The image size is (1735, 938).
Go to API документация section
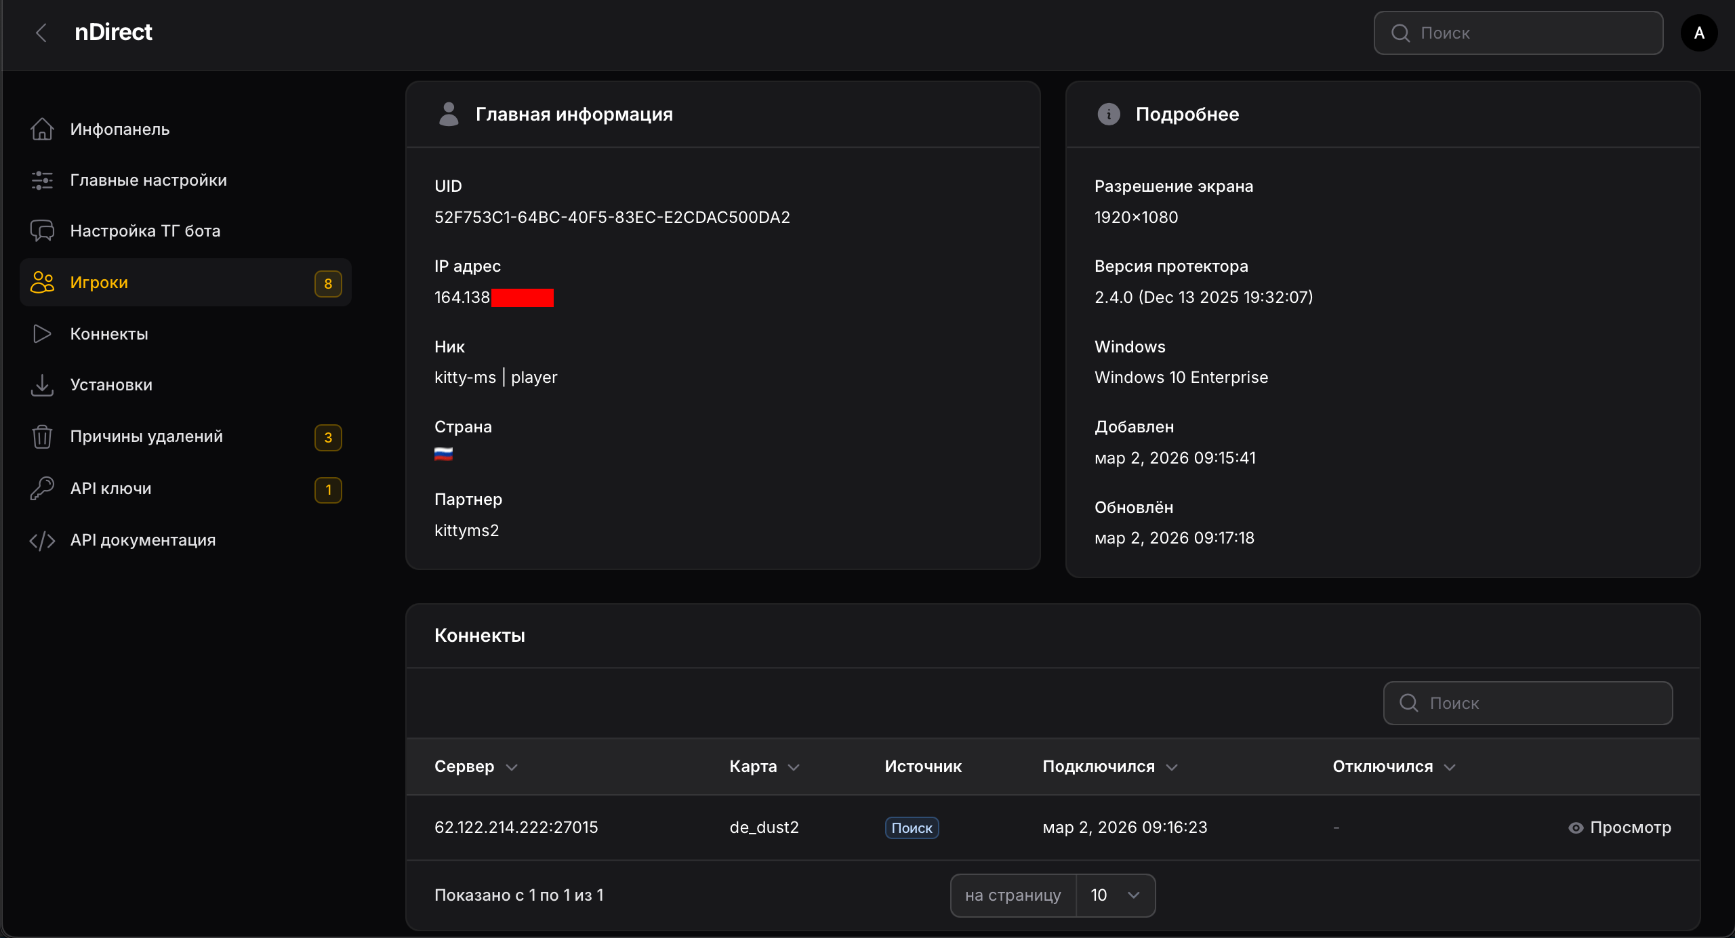142,540
